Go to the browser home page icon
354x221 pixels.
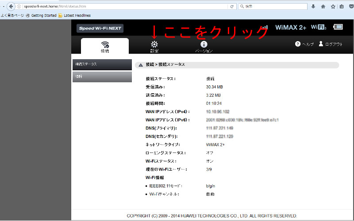323,7
